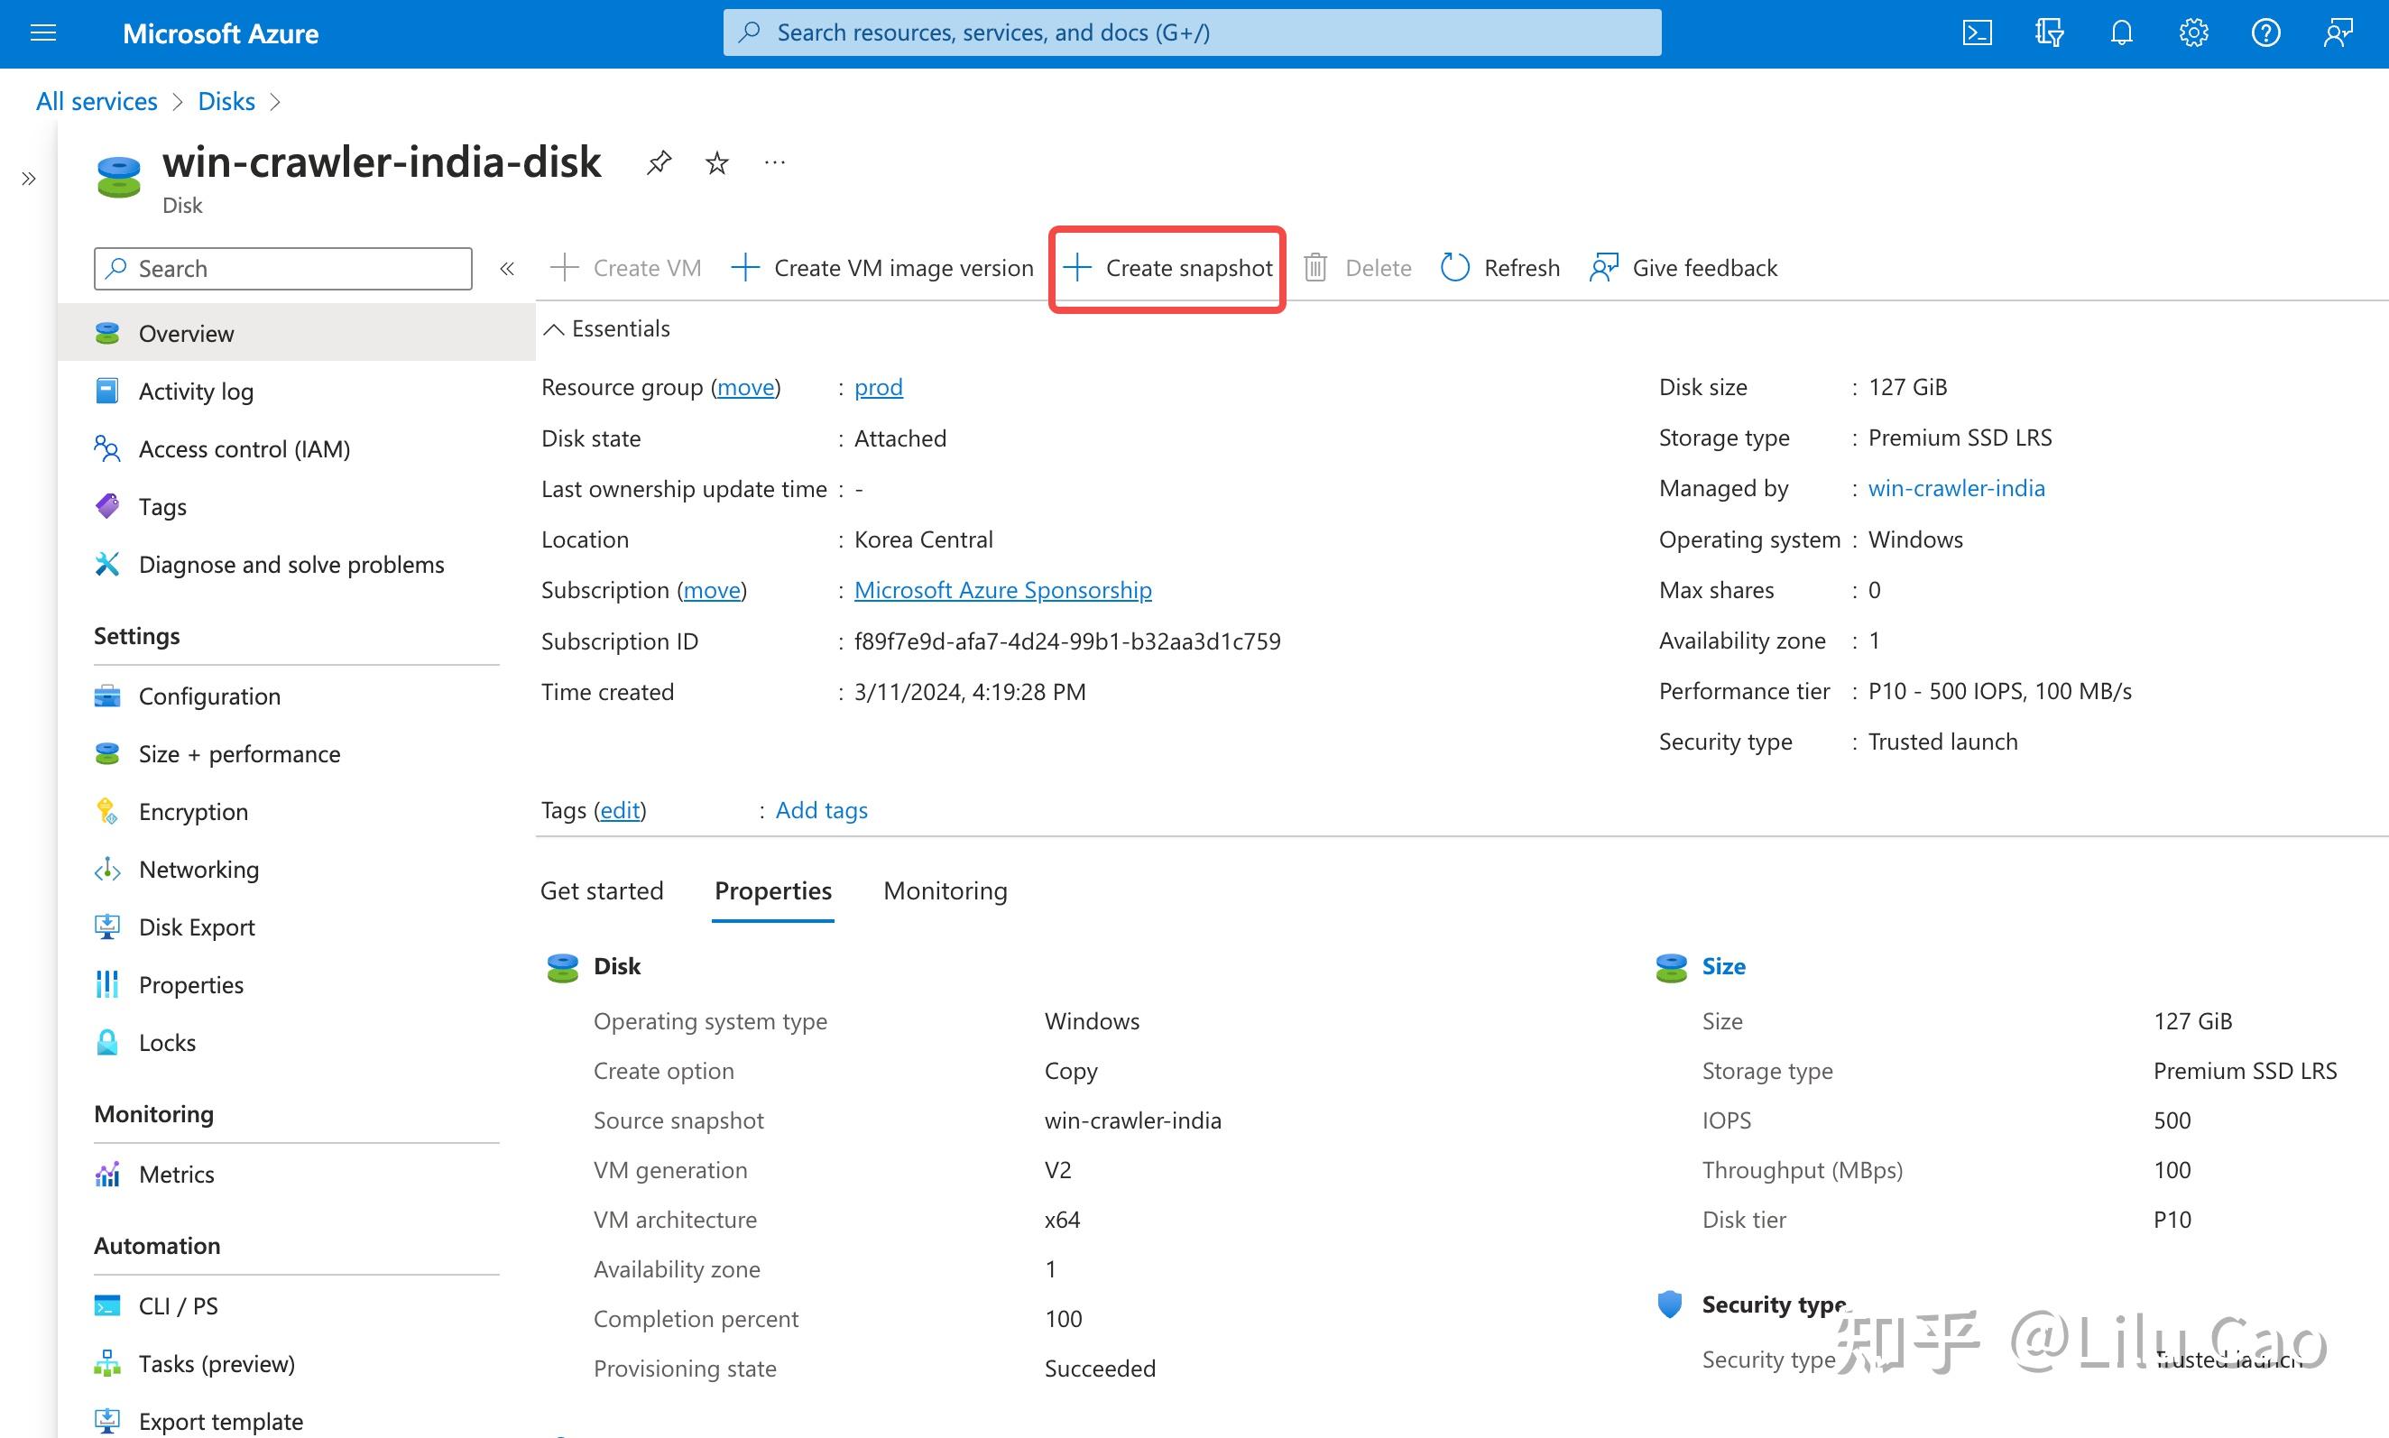Viewport: 2389px width, 1438px height.
Task: Open Microsoft Azure Sponsorship subscription
Action: pos(1002,590)
